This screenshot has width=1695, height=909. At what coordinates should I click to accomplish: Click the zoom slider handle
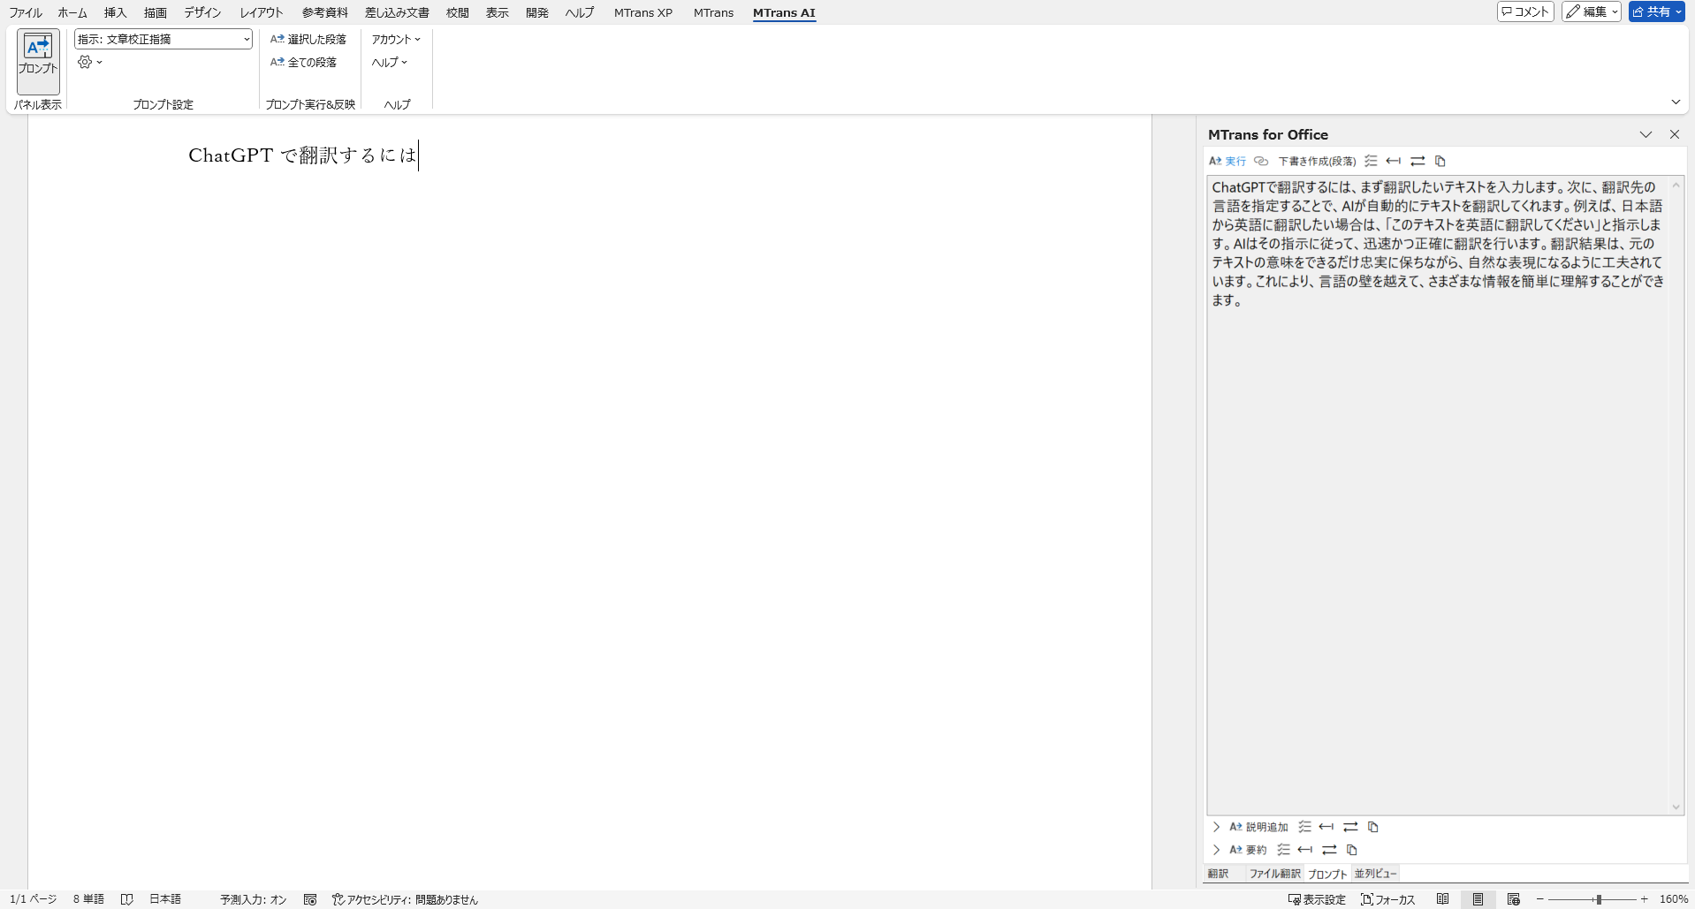point(1599,899)
